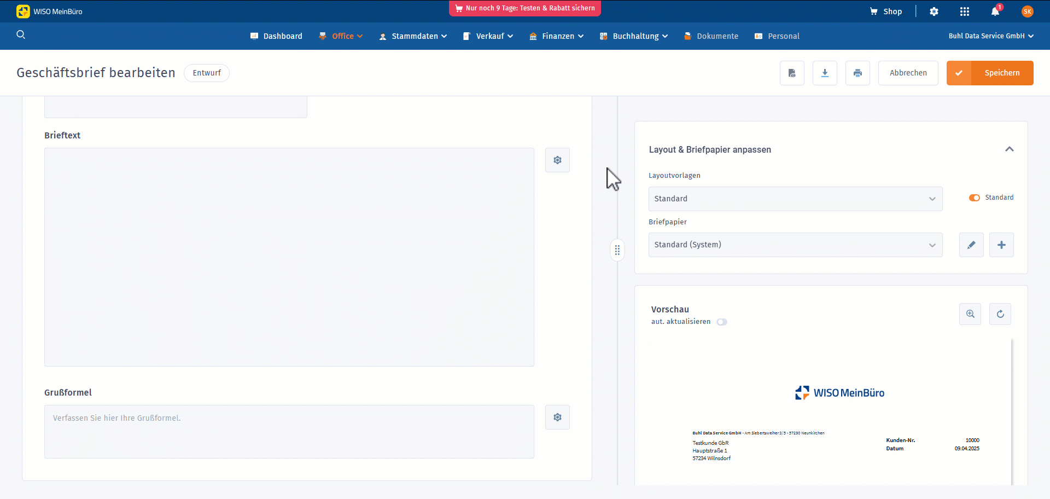Open the Briefpapier dropdown
The width and height of the screenshot is (1050, 499).
click(795, 245)
